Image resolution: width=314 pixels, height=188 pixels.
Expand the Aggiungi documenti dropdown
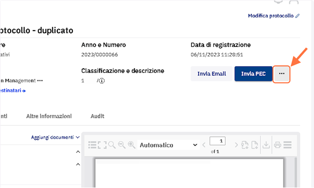click(55, 137)
